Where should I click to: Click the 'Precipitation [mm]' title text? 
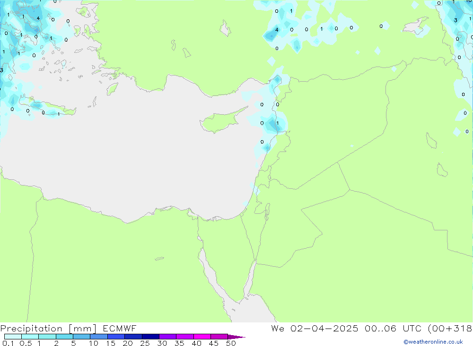48,329
